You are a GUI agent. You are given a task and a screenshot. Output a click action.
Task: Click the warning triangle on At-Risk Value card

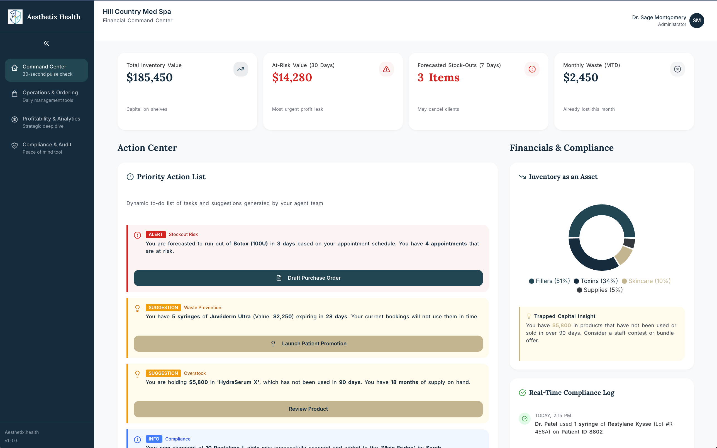click(x=387, y=69)
